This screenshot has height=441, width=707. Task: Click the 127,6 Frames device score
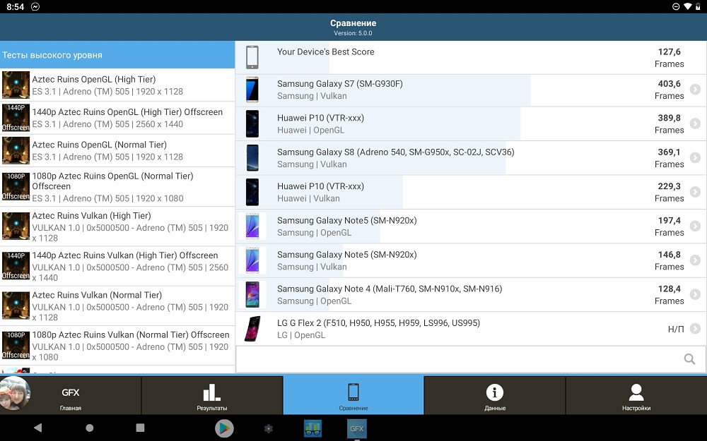click(x=669, y=58)
